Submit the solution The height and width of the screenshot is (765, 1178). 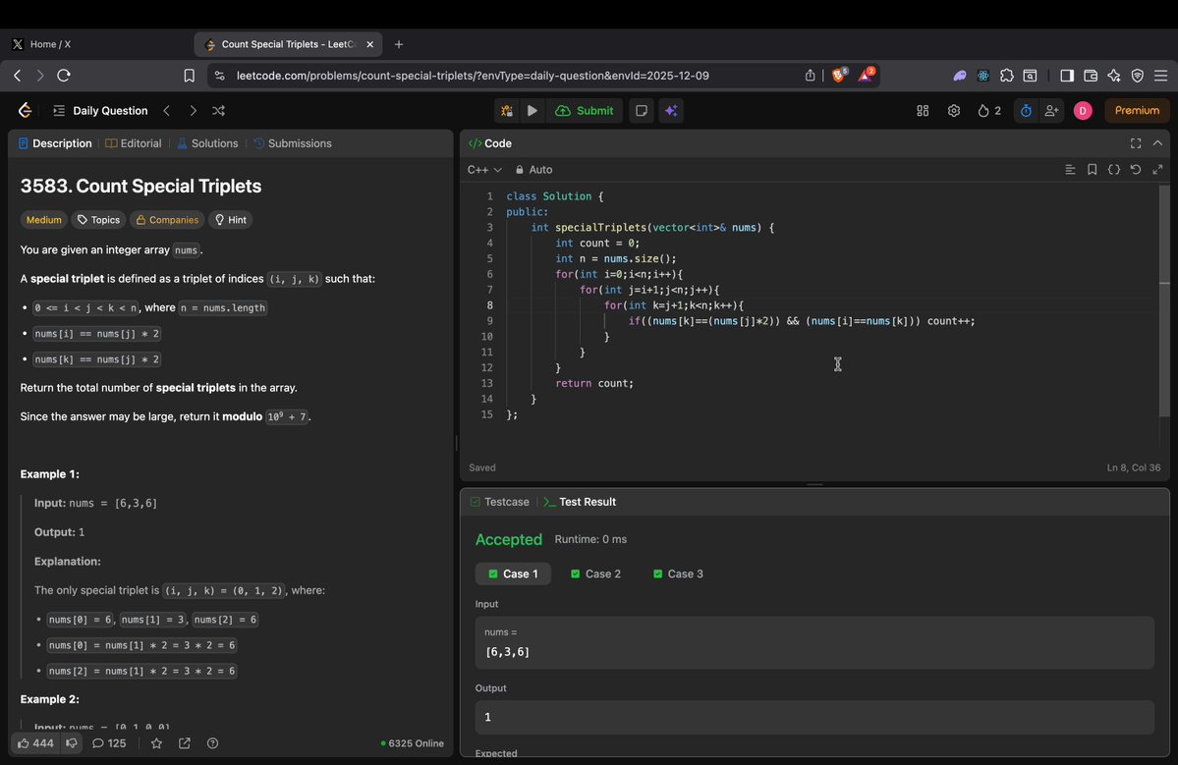(x=585, y=110)
